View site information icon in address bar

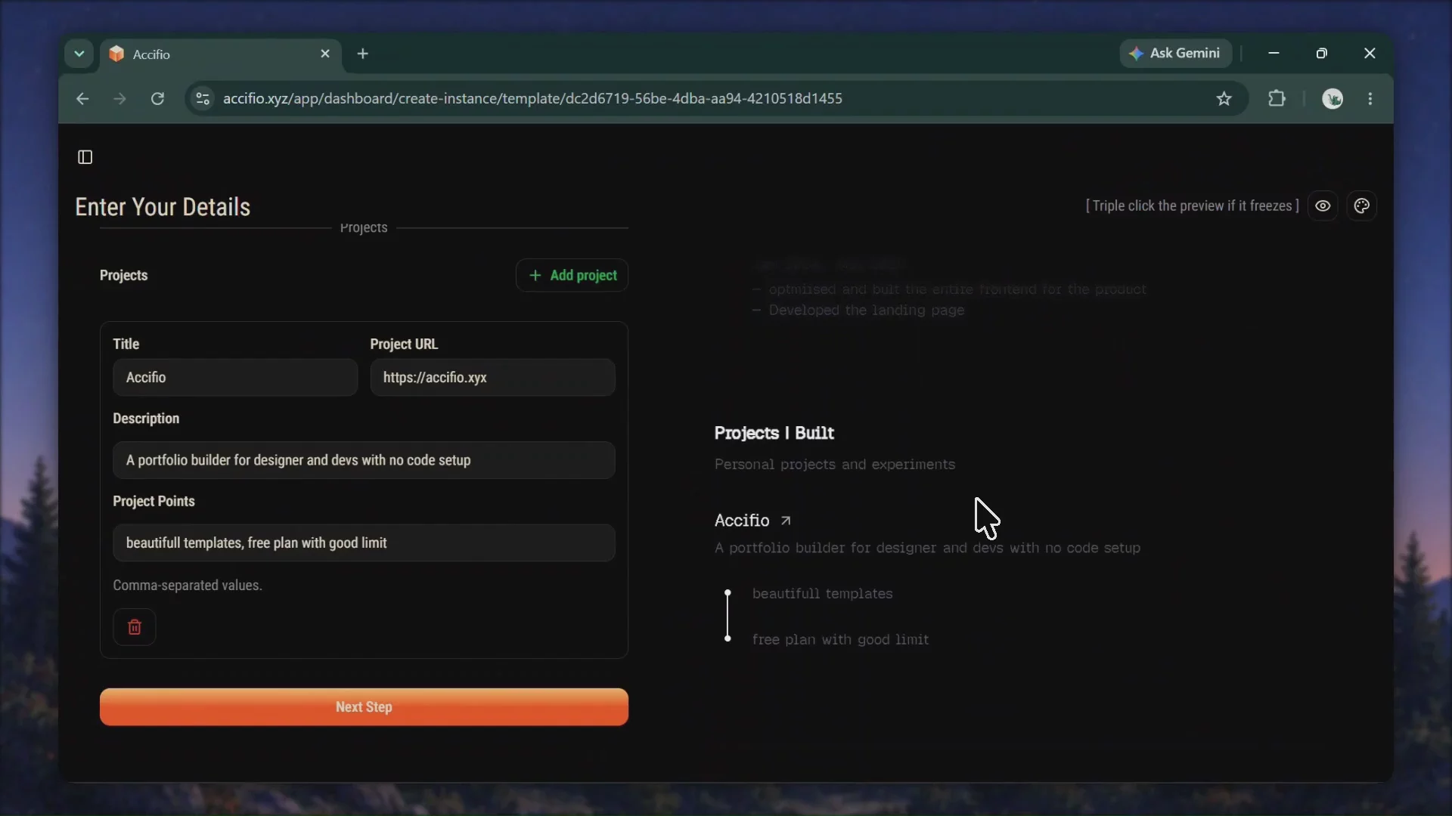click(x=203, y=98)
